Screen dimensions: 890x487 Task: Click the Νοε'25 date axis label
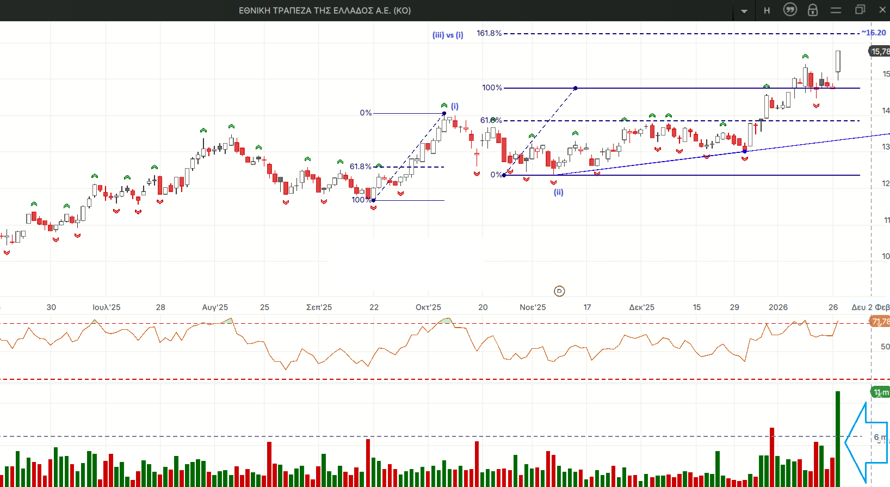point(533,307)
